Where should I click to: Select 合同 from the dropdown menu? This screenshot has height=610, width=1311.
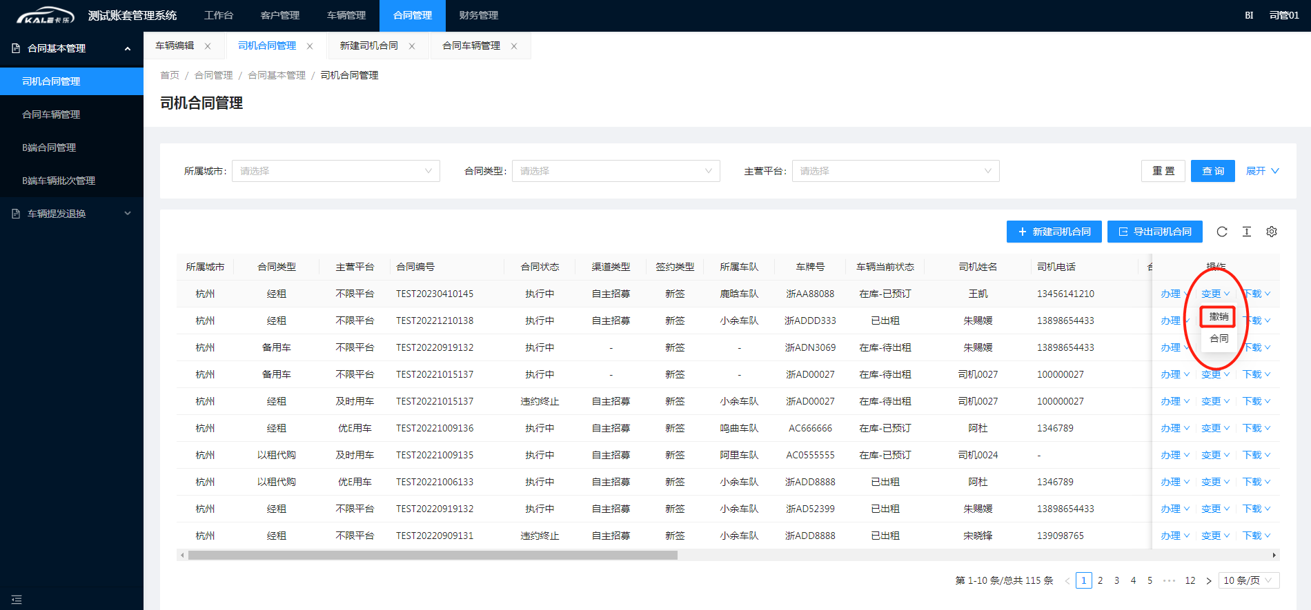click(1219, 338)
